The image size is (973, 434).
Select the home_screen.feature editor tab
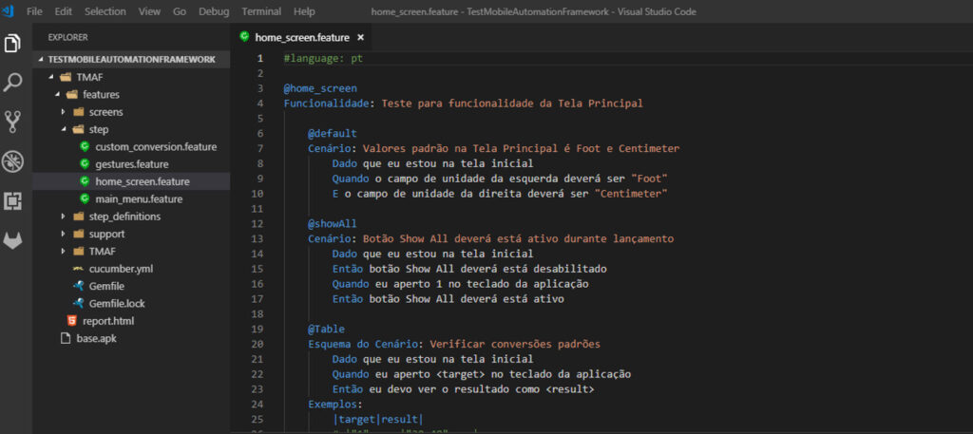(301, 37)
